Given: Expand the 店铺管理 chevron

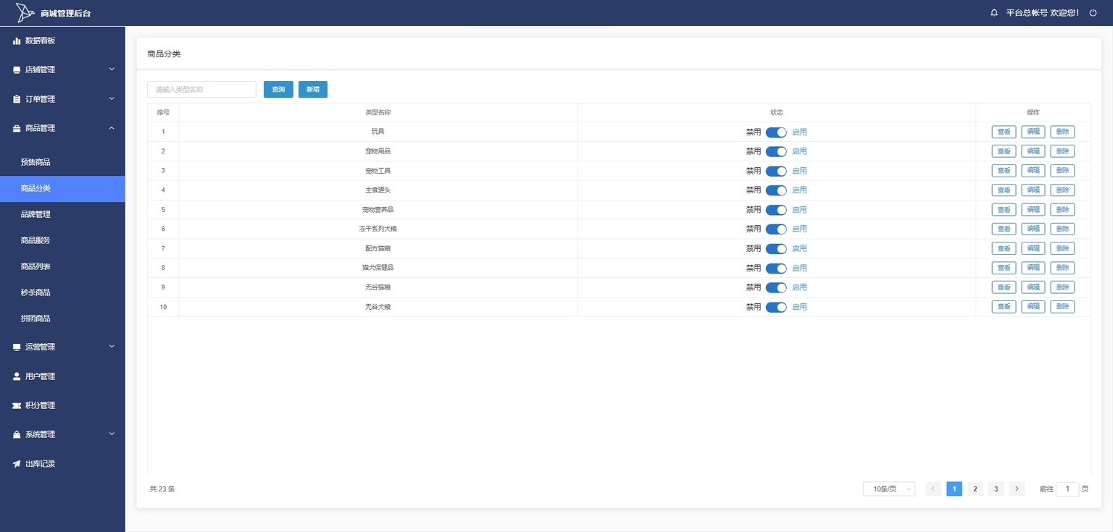Looking at the screenshot, I should pyautogui.click(x=112, y=69).
